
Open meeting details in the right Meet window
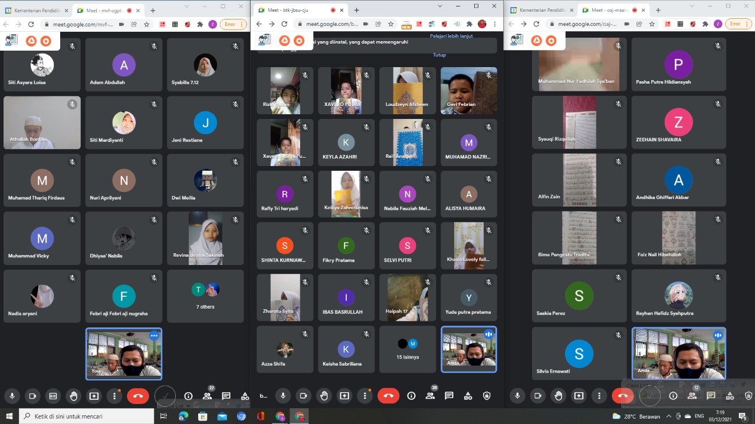[673, 396]
